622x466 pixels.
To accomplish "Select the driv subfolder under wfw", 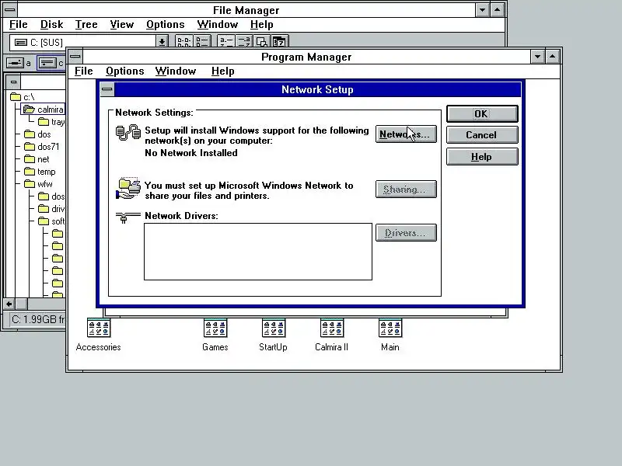I will tap(51, 209).
